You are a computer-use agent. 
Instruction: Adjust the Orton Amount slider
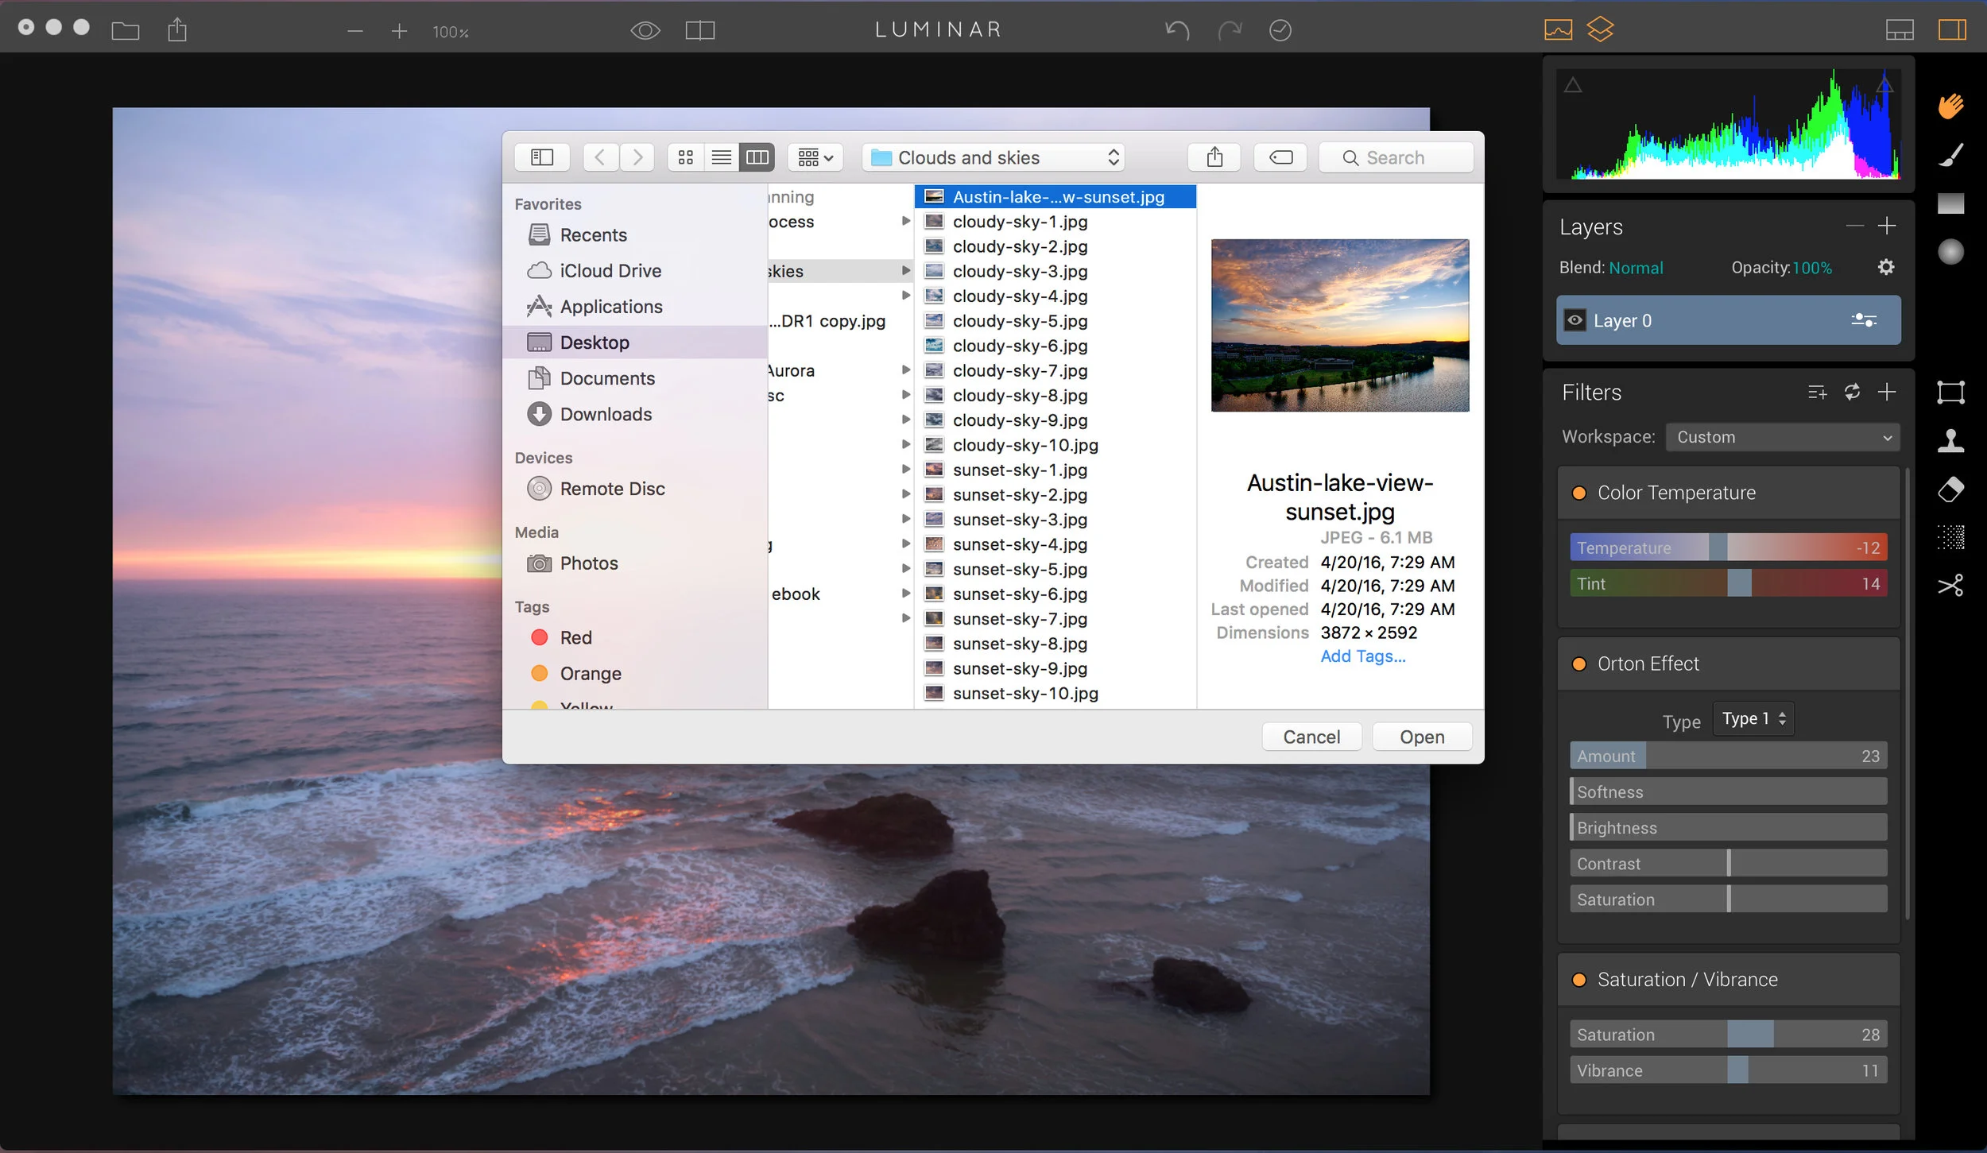[x=1728, y=756]
